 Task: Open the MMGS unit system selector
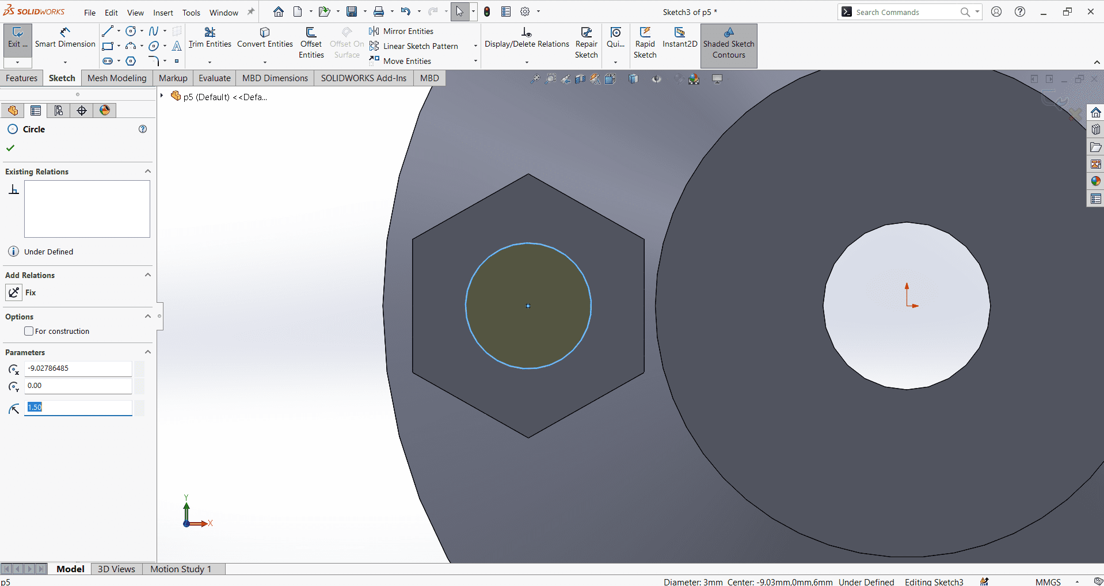(1048, 581)
